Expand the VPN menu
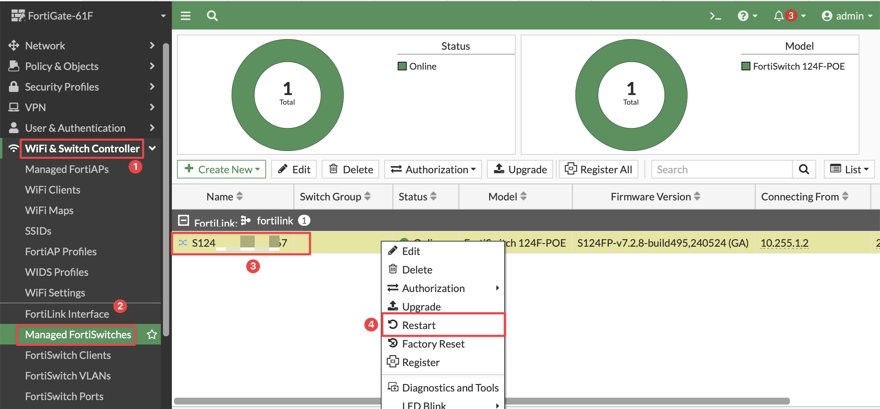The height and width of the screenshot is (409, 880). [x=80, y=107]
